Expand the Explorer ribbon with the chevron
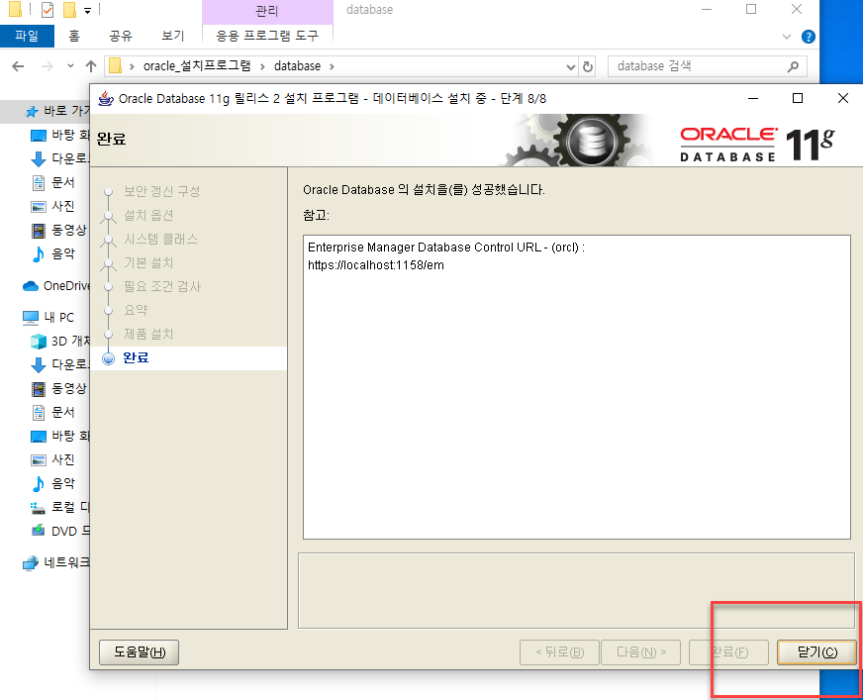The height and width of the screenshot is (700, 863). coord(787,37)
